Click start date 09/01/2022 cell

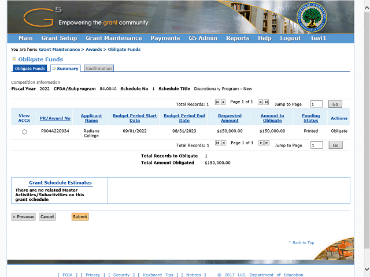point(135,131)
